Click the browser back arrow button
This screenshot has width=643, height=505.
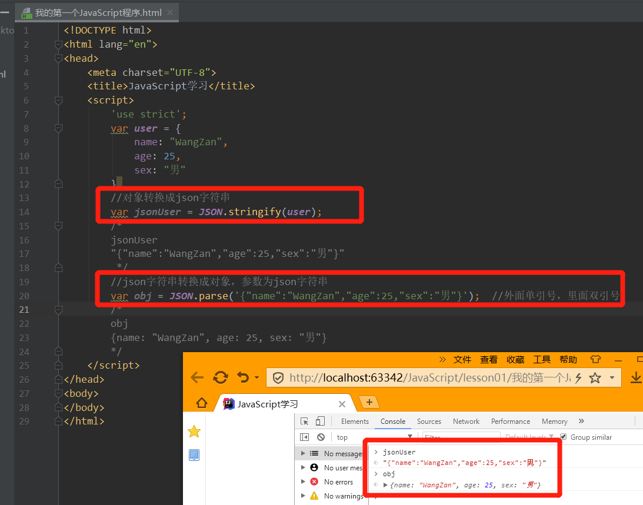(x=197, y=377)
